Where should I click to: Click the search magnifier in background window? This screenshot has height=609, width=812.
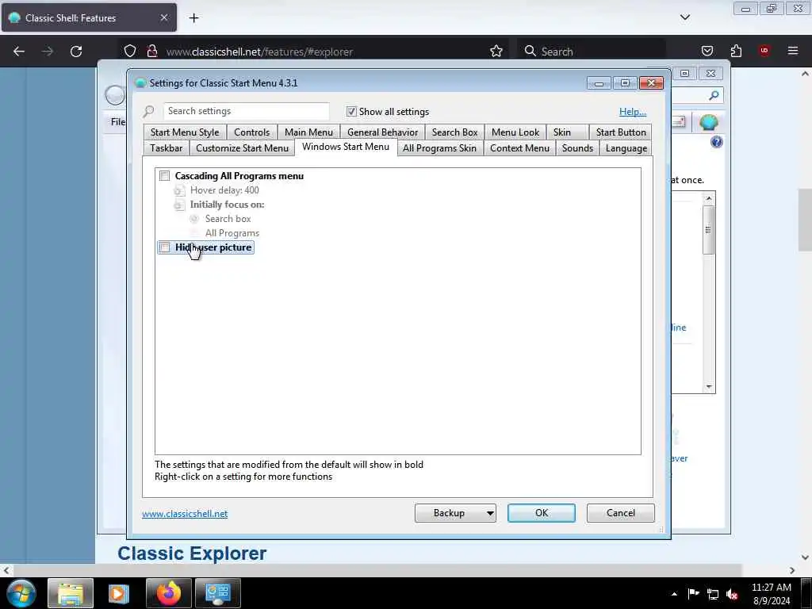pyautogui.click(x=714, y=95)
